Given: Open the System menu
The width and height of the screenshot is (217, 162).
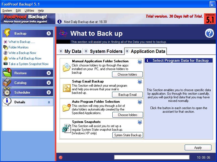Looking at the screenshot, I should click(7, 11).
